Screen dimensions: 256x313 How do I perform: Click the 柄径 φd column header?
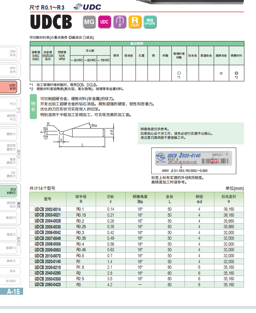(x=199, y=199)
